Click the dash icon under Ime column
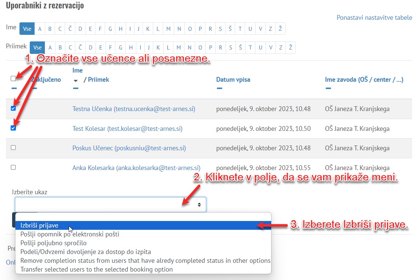The width and height of the screenshot is (417, 280). pyautogui.click(x=76, y=88)
